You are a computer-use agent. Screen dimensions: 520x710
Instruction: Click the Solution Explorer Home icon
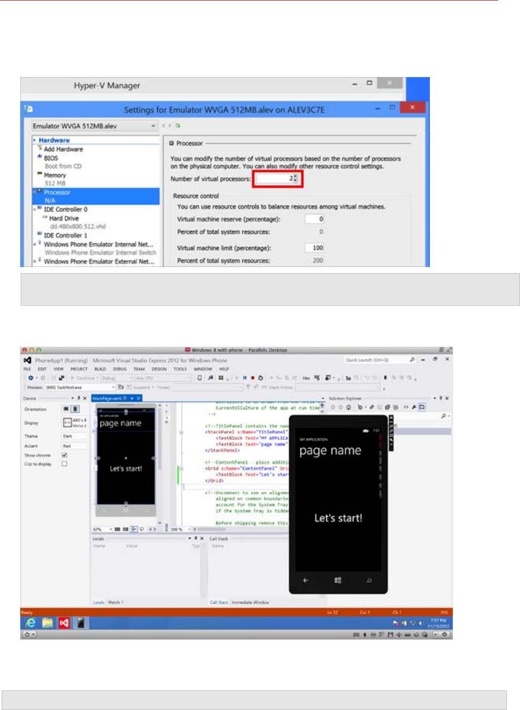tap(349, 407)
